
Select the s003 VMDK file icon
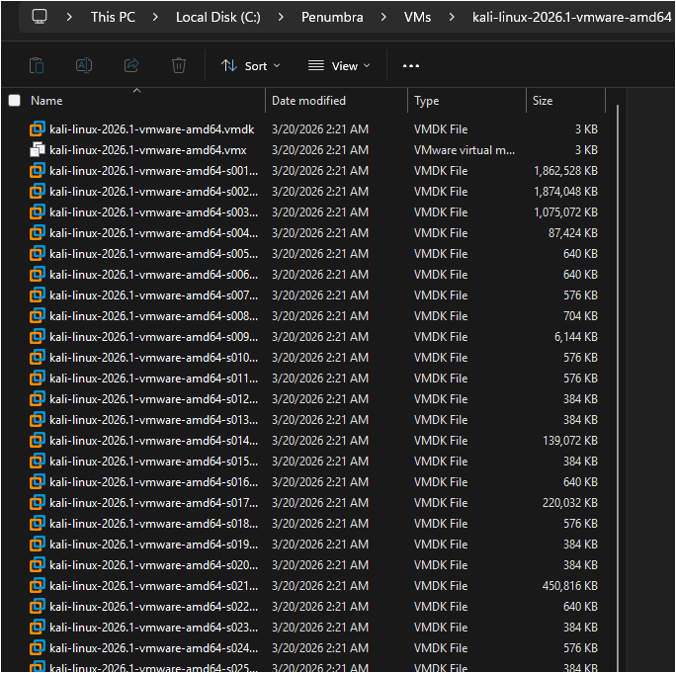(x=38, y=211)
